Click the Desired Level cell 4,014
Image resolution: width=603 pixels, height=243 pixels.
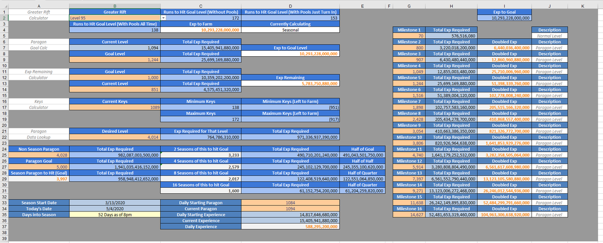[114, 137]
